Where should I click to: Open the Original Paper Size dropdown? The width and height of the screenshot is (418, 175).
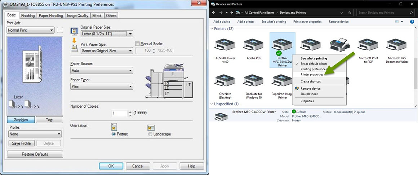coord(107,34)
